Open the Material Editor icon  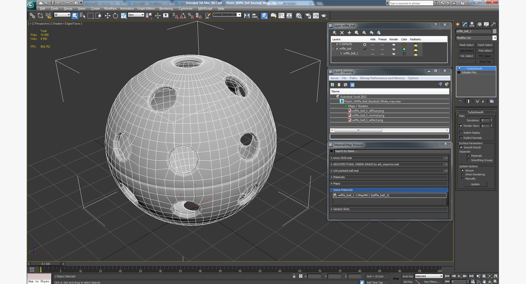tap(299, 16)
